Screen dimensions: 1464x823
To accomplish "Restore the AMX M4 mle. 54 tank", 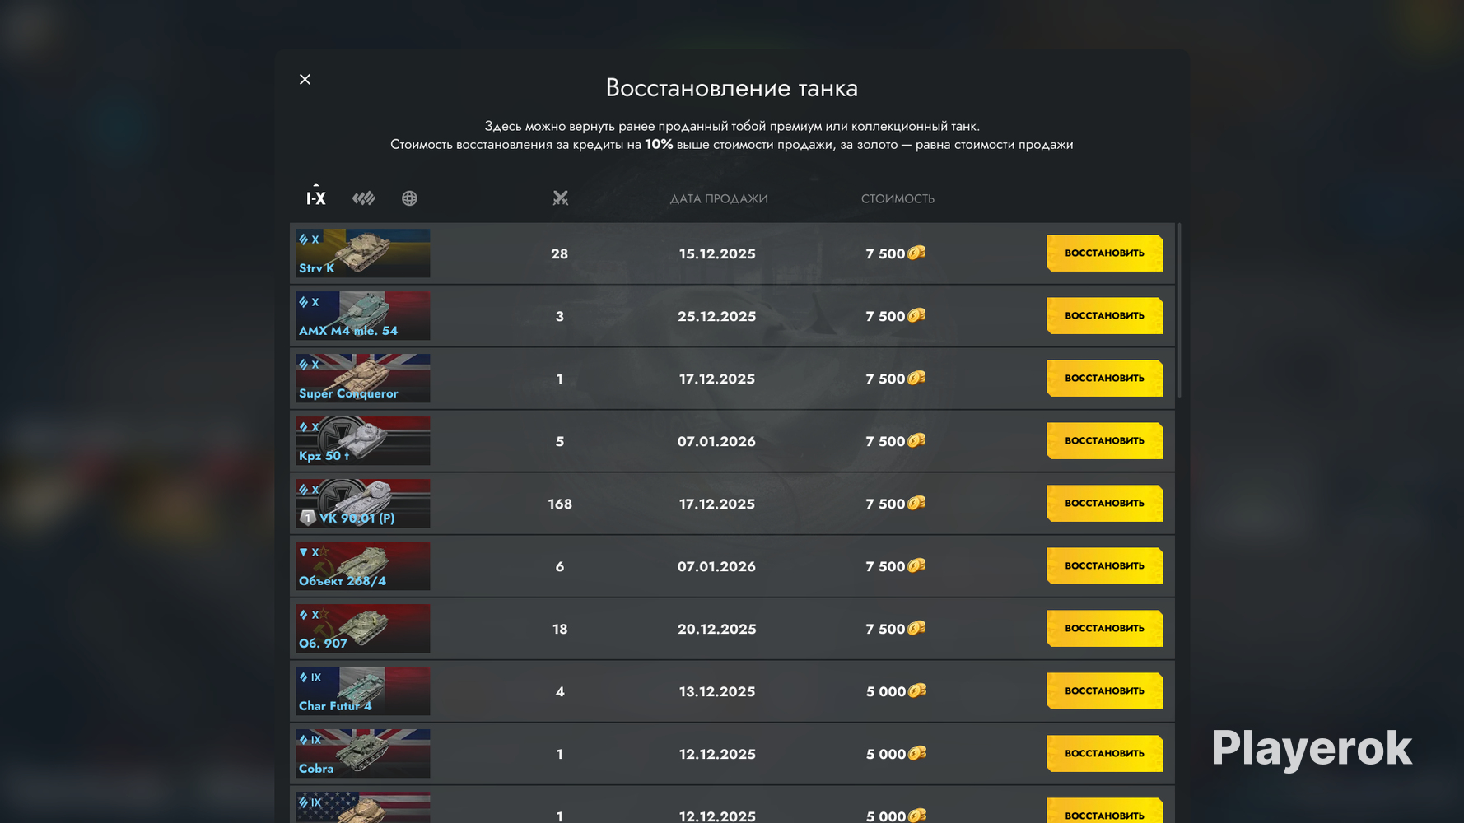I will pyautogui.click(x=1104, y=316).
